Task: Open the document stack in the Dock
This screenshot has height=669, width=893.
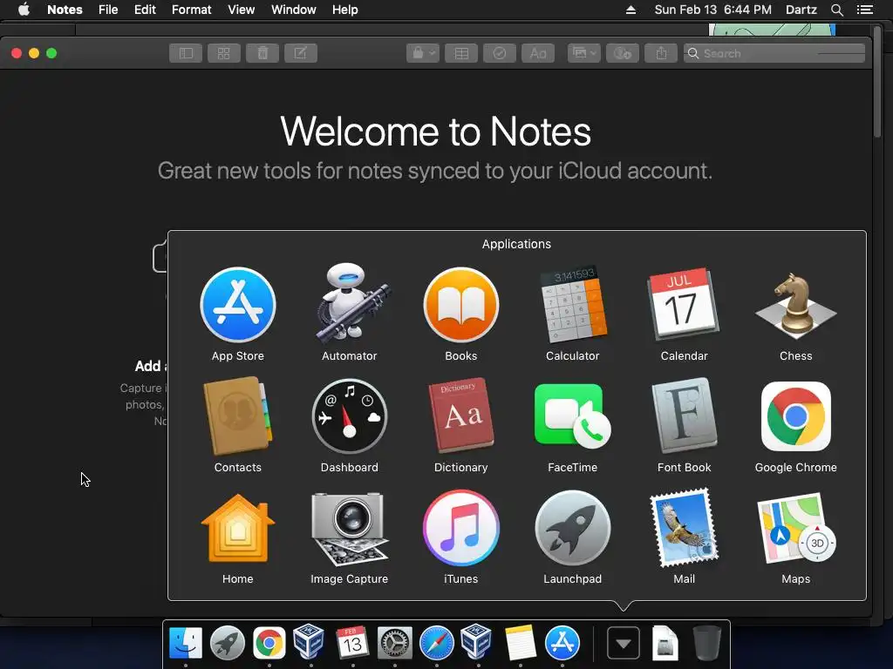Action: (x=665, y=643)
